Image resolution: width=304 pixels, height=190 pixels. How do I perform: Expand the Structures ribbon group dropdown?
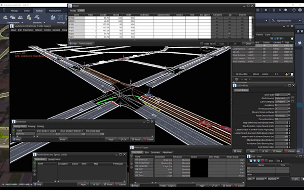(44, 23)
